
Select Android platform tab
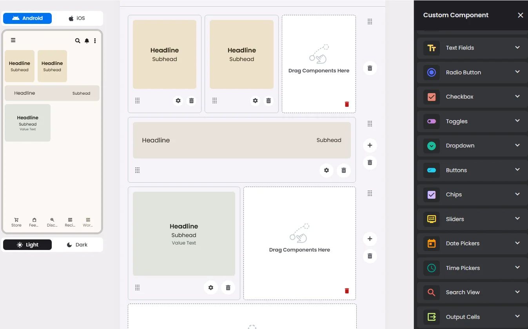27,18
